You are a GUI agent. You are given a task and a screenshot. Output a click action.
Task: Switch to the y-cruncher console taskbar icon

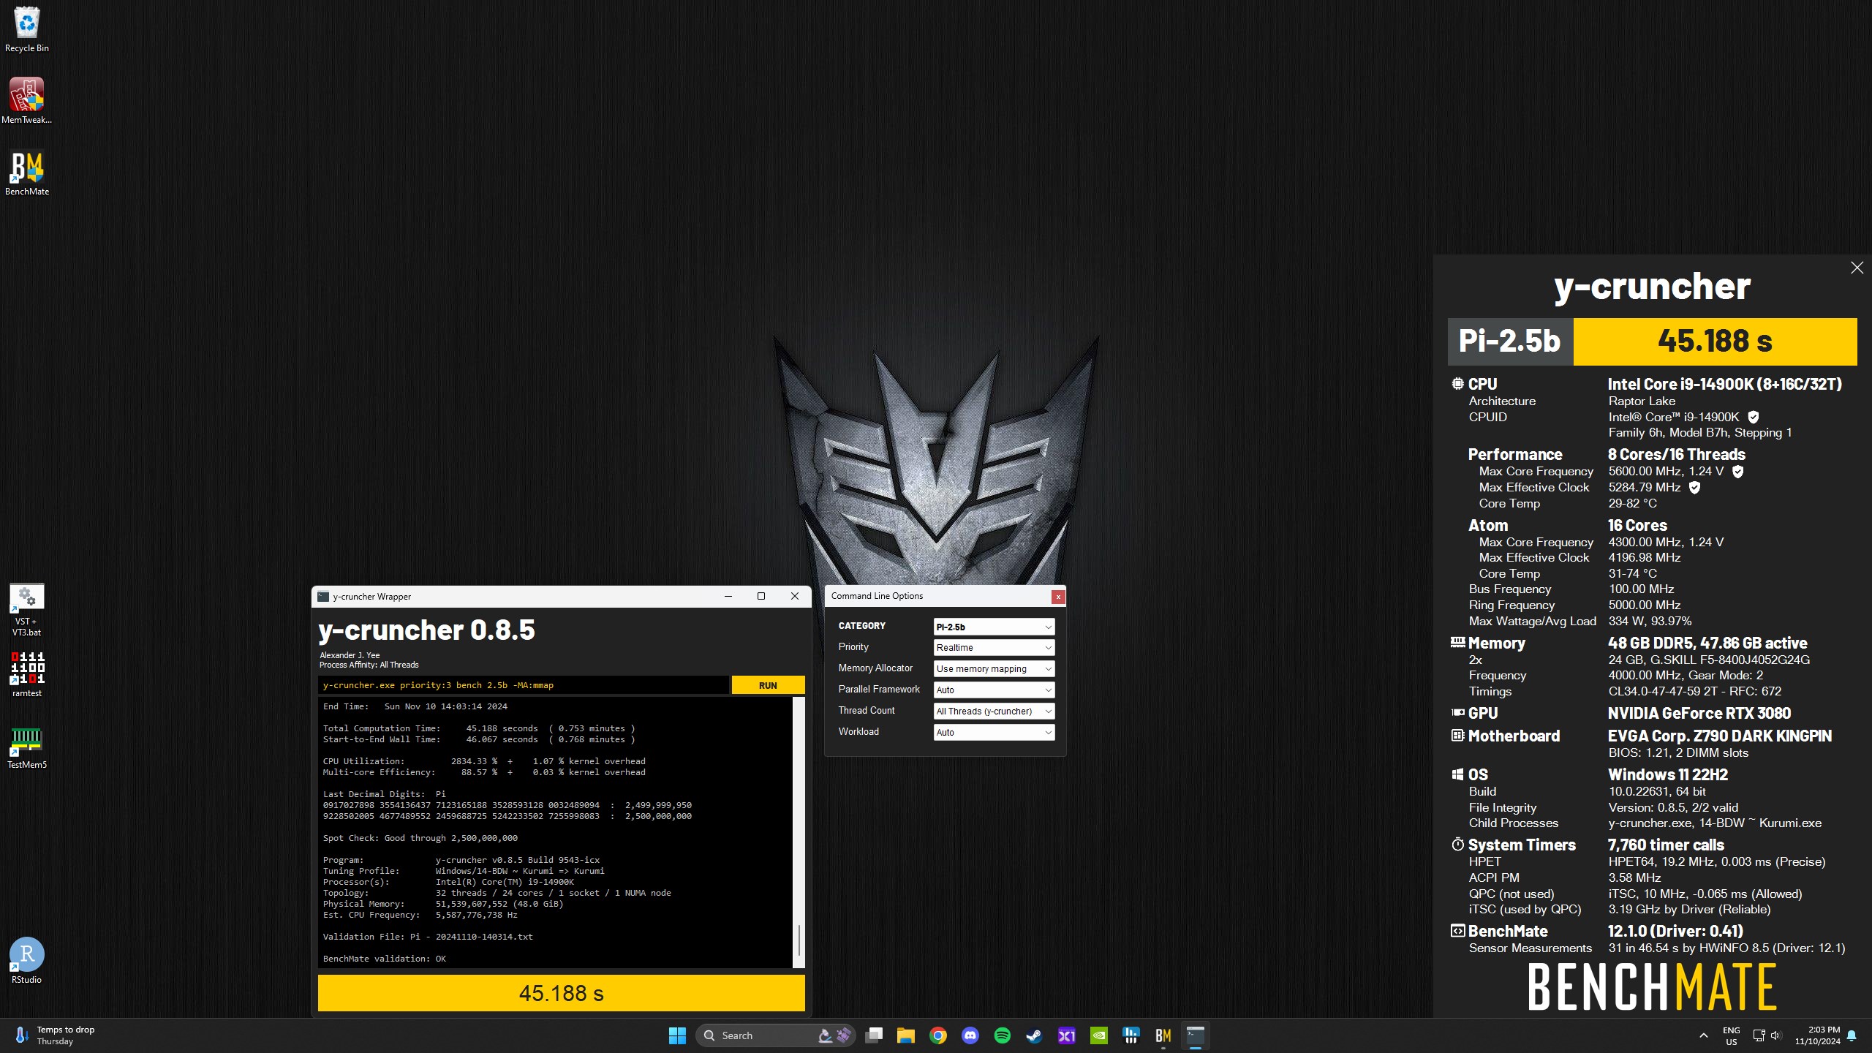pyautogui.click(x=1196, y=1035)
